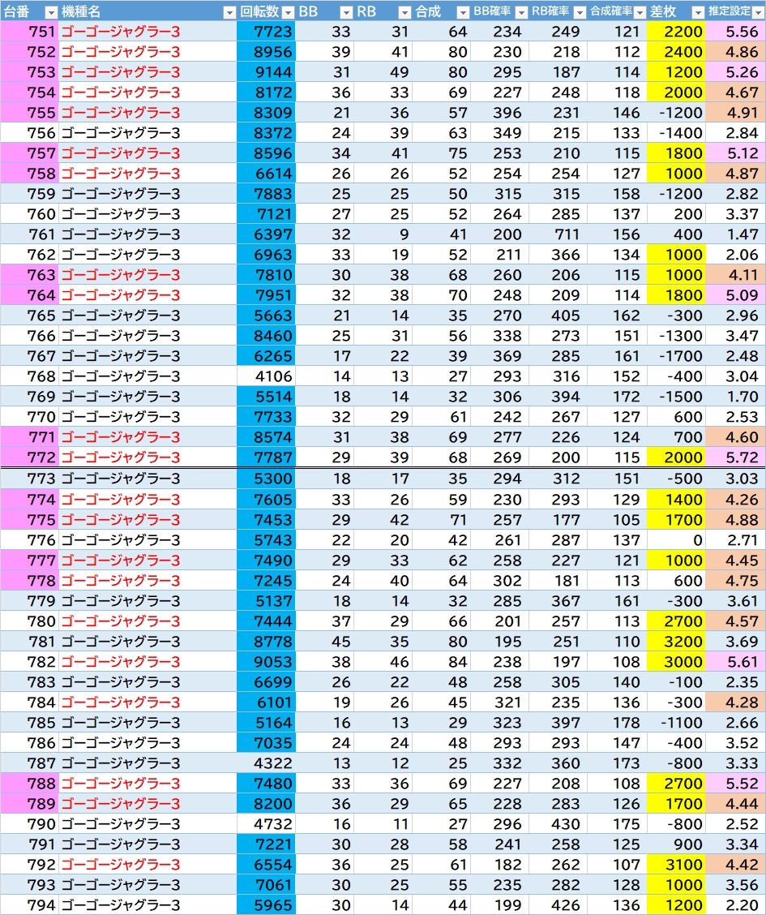Select machine number cell 780
Screen dimensions: 766x915
pyautogui.click(x=30, y=621)
